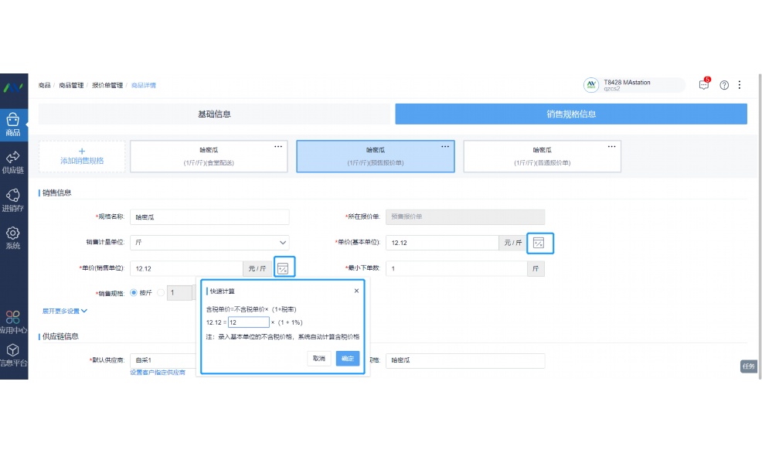762x453 pixels.
Task: Open notifications via the message icon
Action: click(703, 85)
